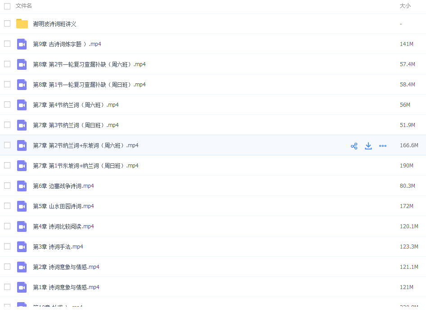Viewport: 426px width, 317px height.
Task: Click the 190M size value
Action: pos(407,166)
